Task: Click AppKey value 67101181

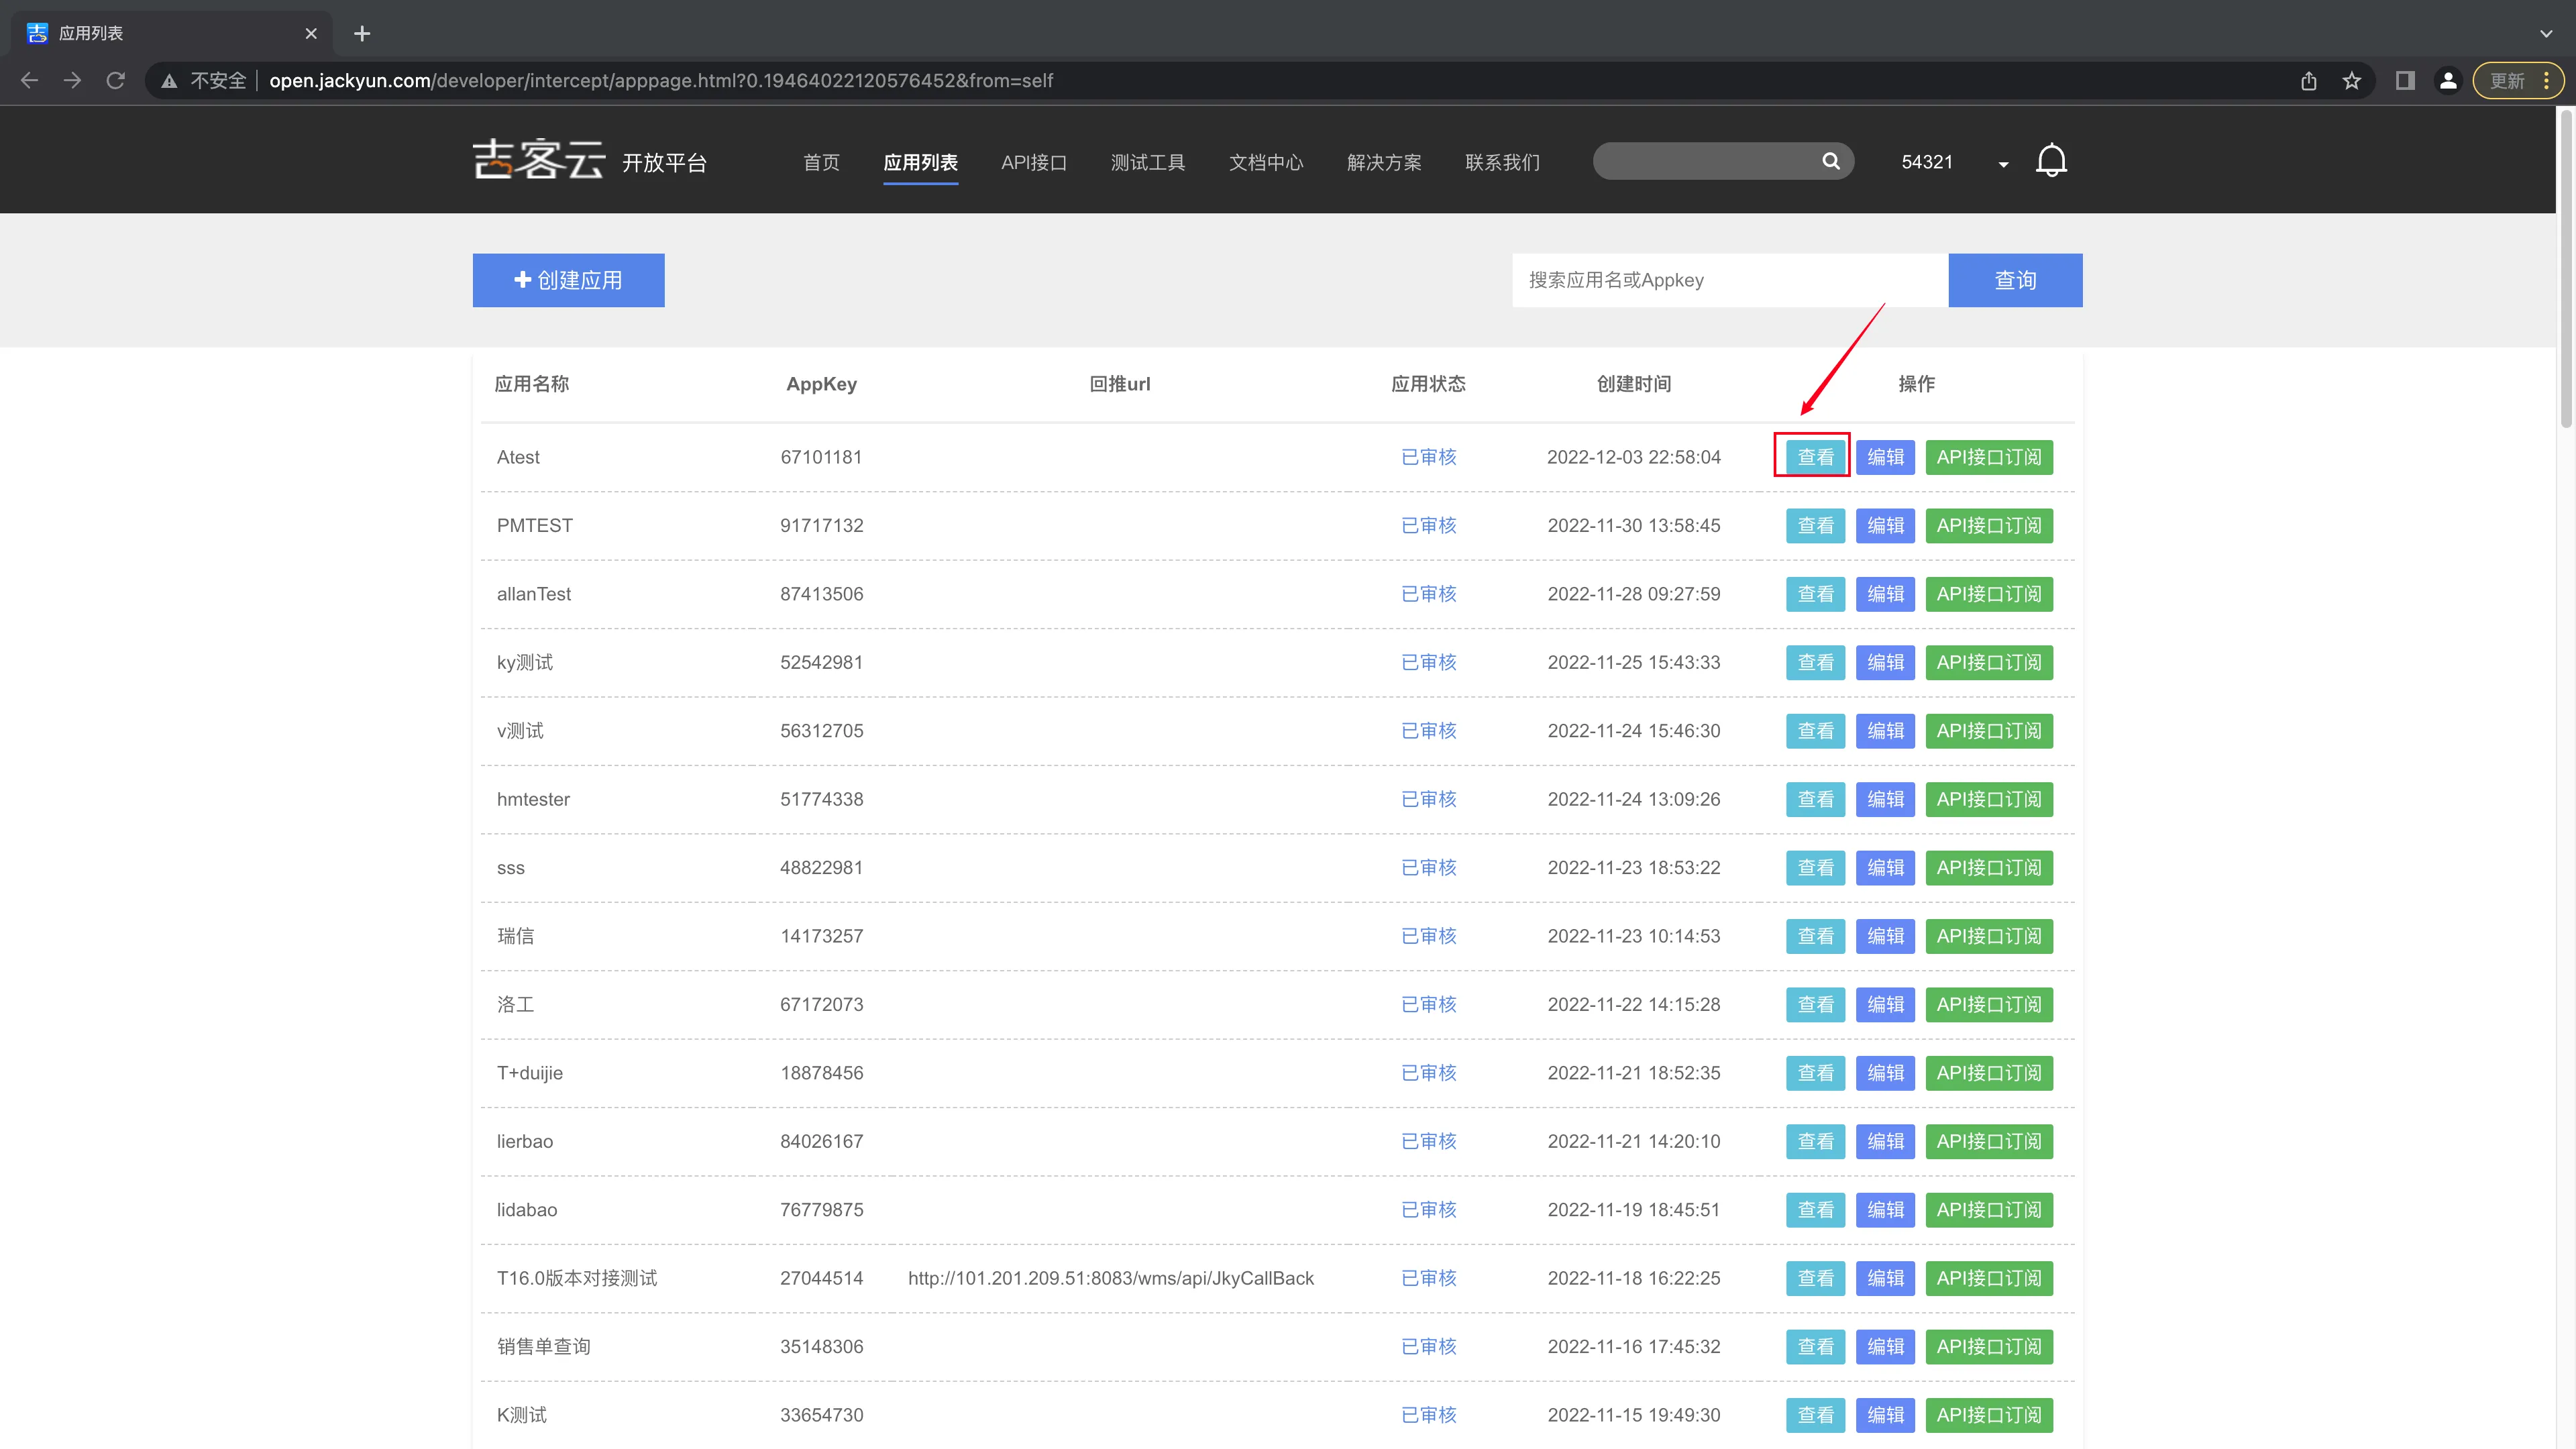Action: coord(821,457)
